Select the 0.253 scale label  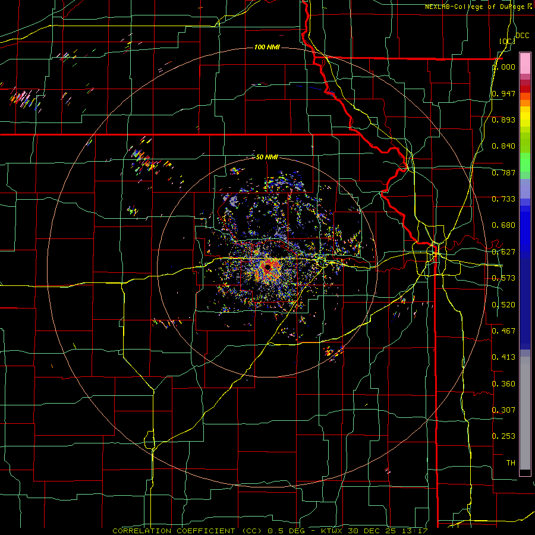pos(503,436)
